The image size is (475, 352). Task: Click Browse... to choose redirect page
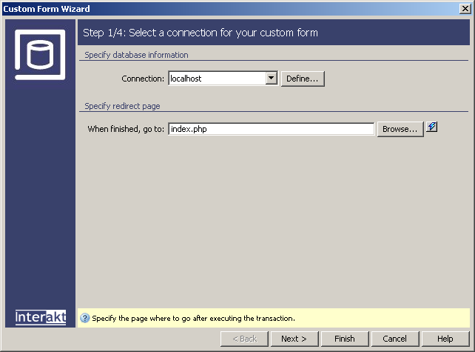[x=400, y=129]
